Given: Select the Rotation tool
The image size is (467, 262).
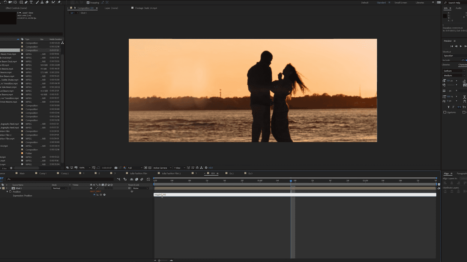Looking at the screenshot, I should tap(6, 2).
